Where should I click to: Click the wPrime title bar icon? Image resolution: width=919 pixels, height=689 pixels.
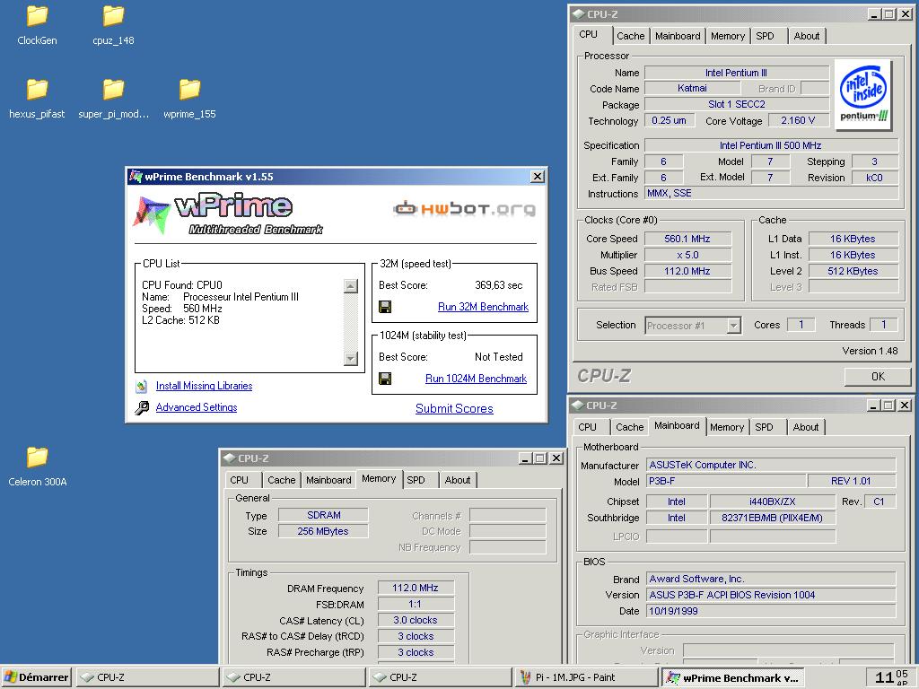(136, 177)
